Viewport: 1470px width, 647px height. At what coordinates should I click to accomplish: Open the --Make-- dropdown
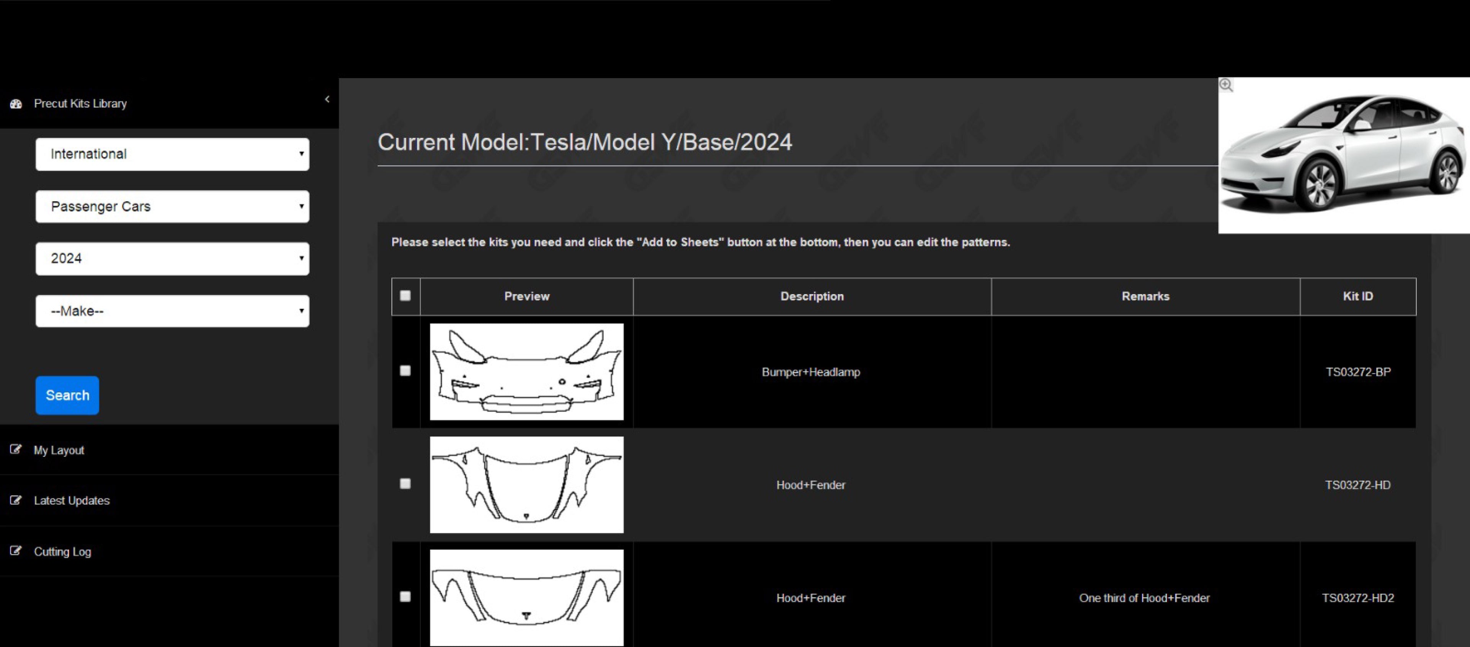(x=172, y=311)
